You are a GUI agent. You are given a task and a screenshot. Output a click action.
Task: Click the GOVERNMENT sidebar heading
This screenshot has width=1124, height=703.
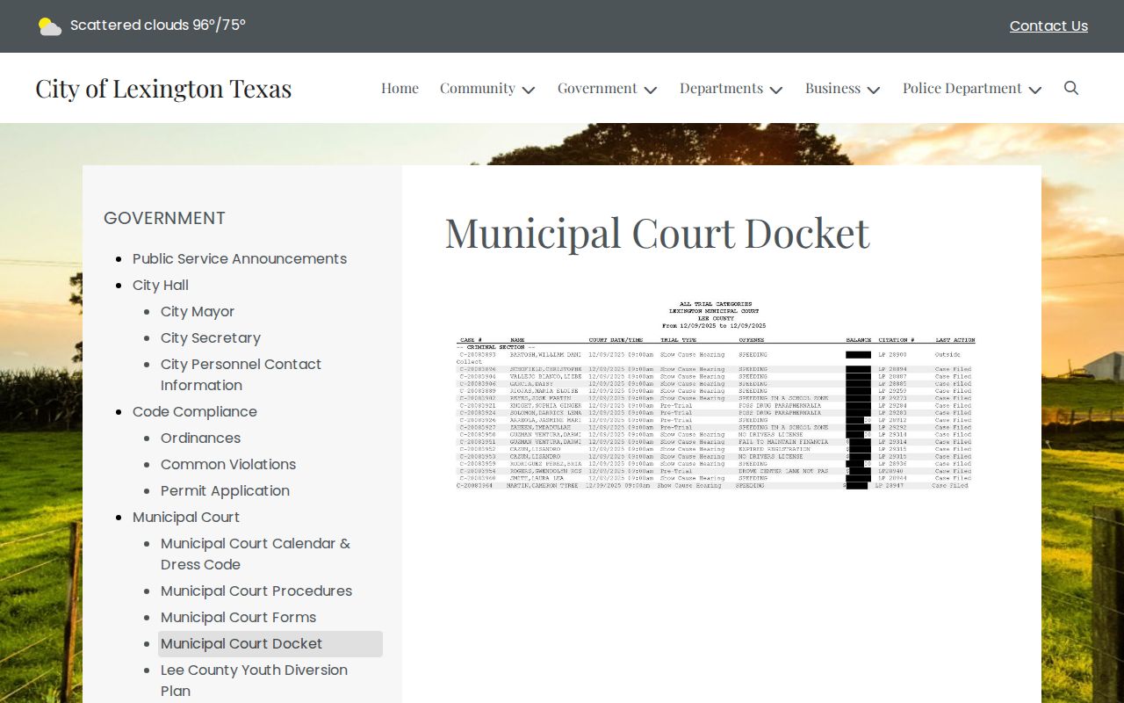[x=164, y=218]
